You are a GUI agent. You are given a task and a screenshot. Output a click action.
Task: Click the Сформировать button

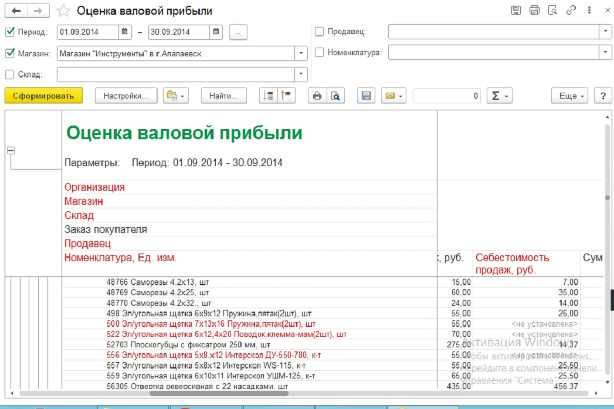pyautogui.click(x=43, y=96)
